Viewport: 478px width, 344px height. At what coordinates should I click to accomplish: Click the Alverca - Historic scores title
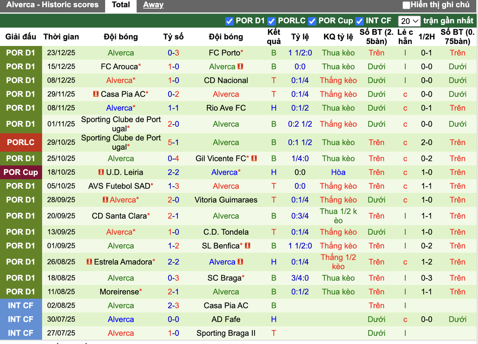pos(53,5)
